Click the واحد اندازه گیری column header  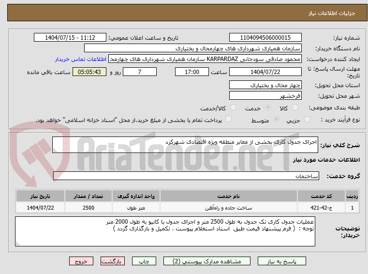(136, 196)
